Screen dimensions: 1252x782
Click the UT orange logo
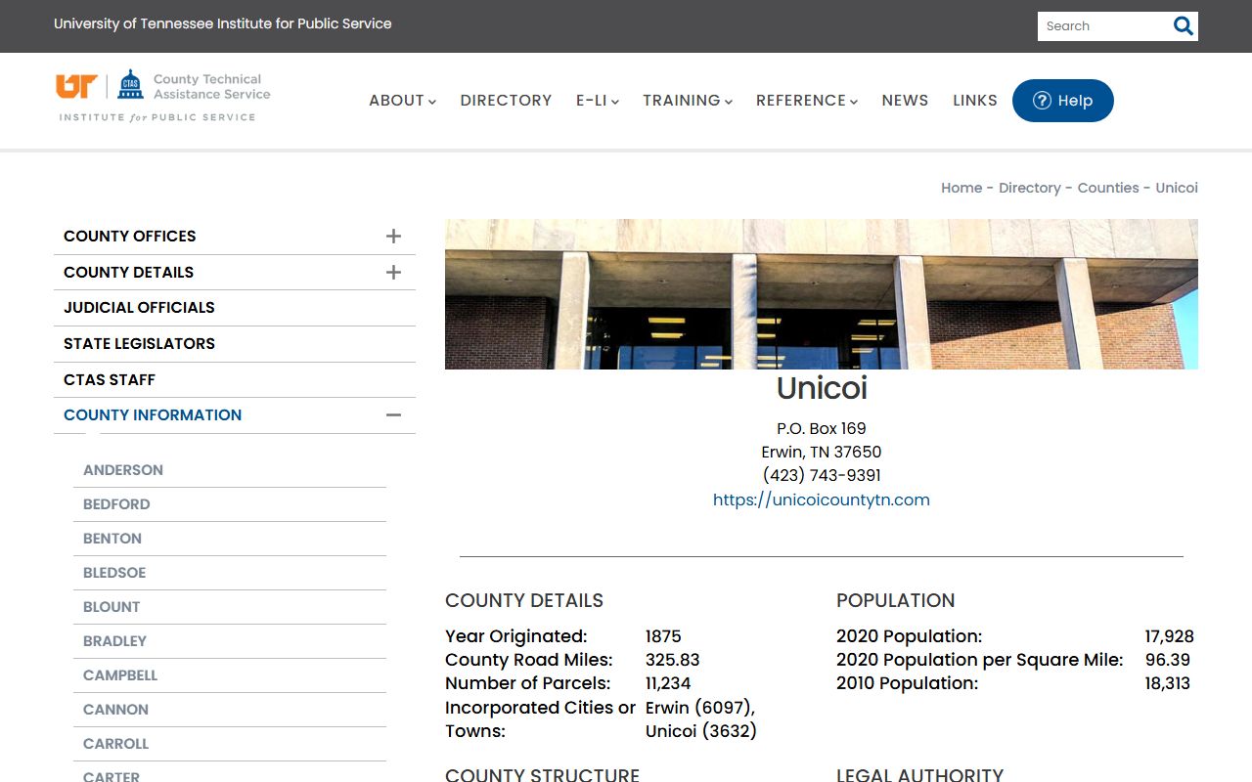pyautogui.click(x=76, y=86)
